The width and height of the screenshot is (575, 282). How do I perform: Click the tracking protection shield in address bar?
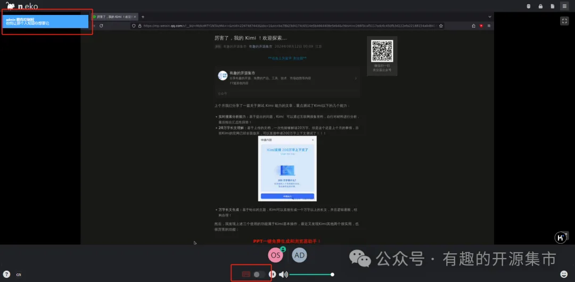[x=134, y=26]
